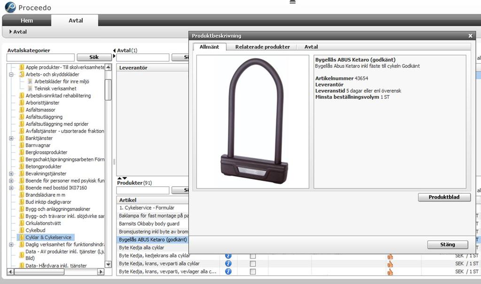Expand the Boende med bostöd IK07160 node
Image resolution: width=481 pixels, height=284 pixels.
[x=11, y=188]
